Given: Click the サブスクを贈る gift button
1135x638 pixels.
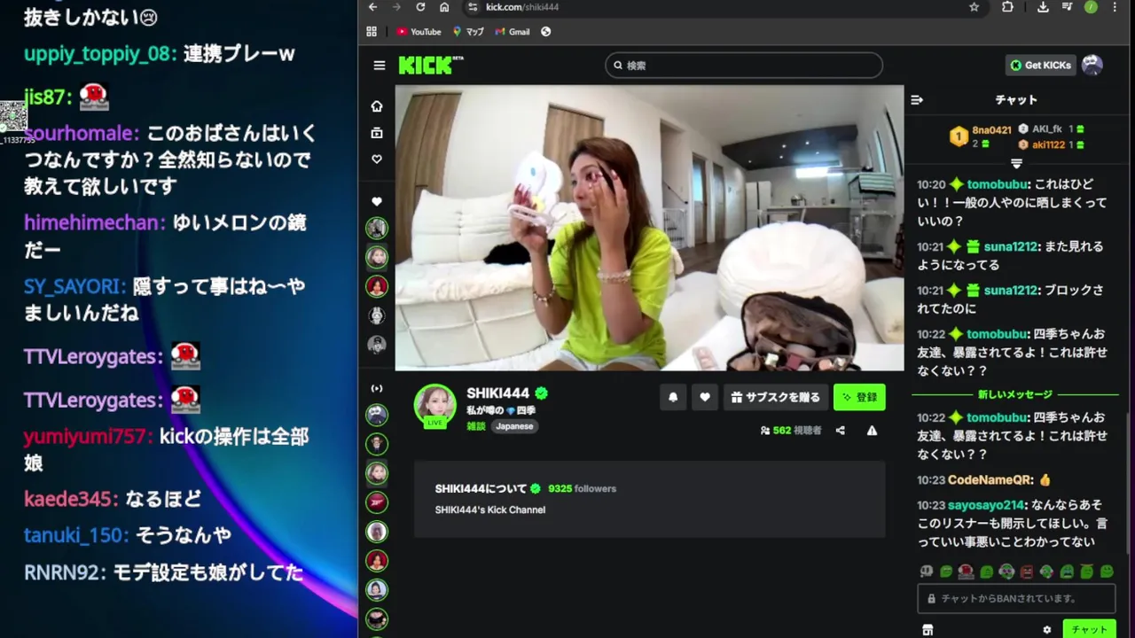Looking at the screenshot, I should pos(777,398).
